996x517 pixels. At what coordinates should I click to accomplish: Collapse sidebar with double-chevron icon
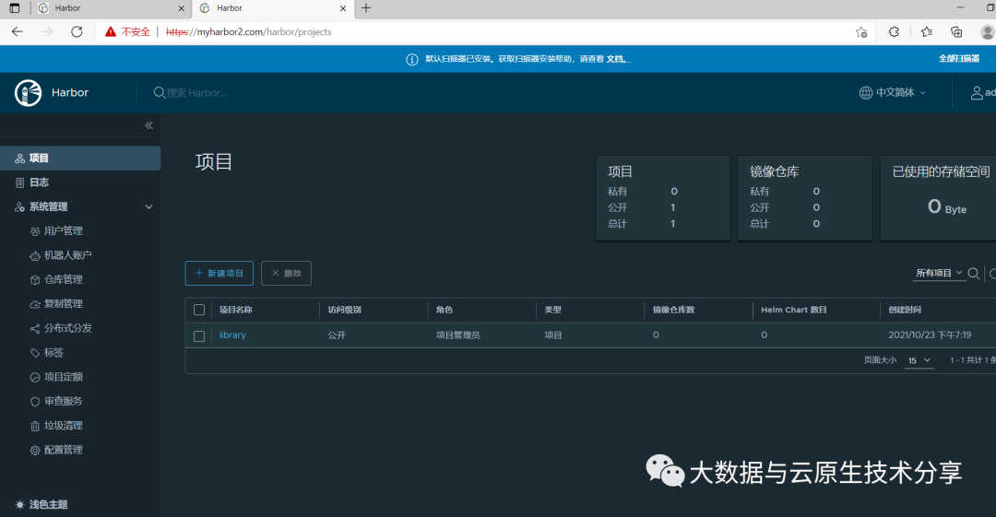(148, 125)
